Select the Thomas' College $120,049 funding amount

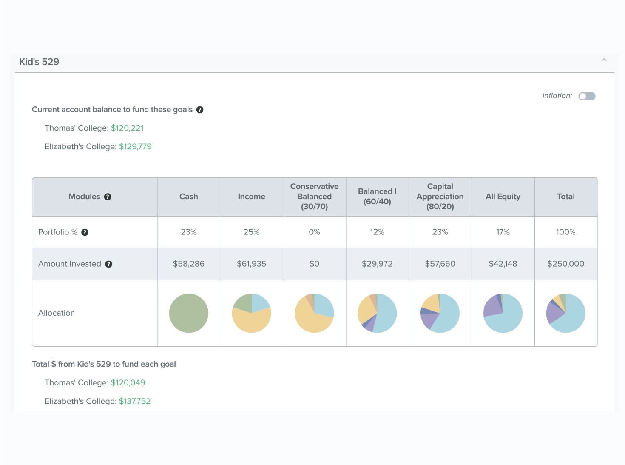pyautogui.click(x=128, y=383)
